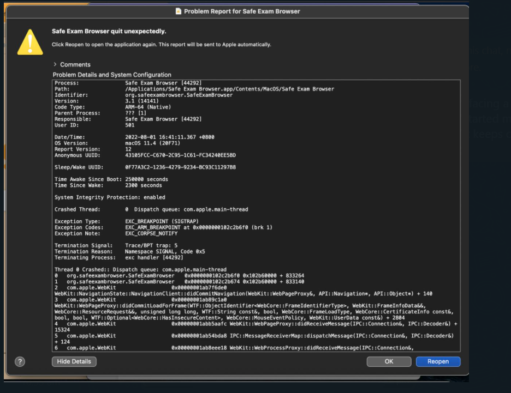Click 'Click Reopen to open the application again' message
This screenshot has width=511, height=393.
[x=161, y=44]
